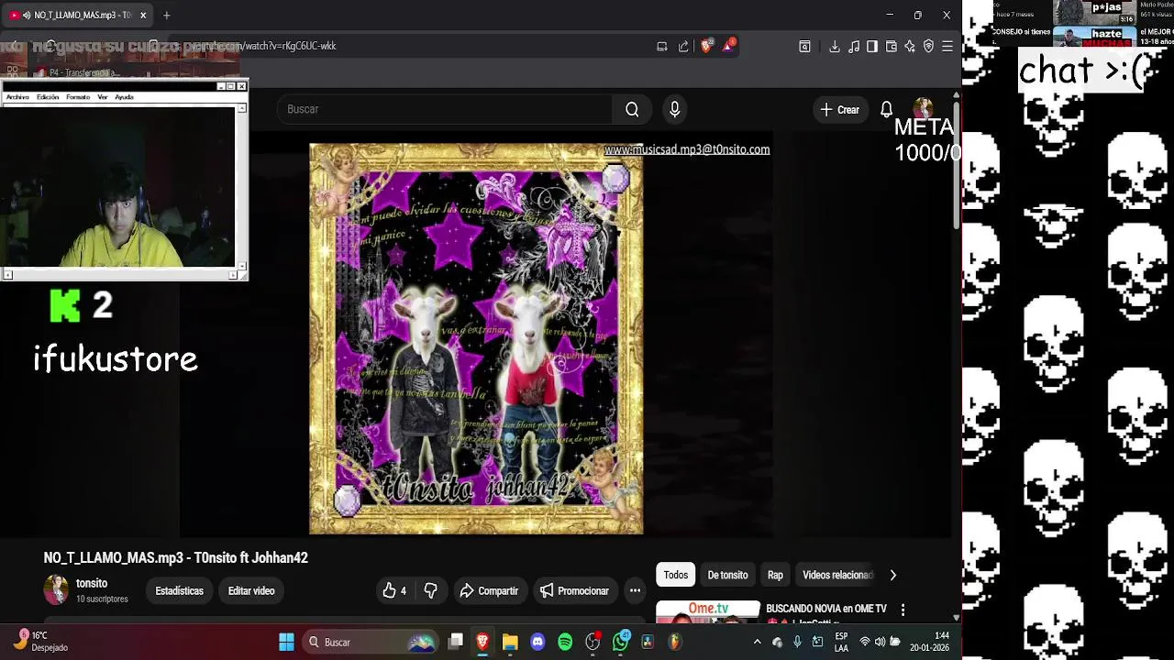Click the share page icon in address bar
Viewport: 1174px width, 660px height.
click(683, 47)
